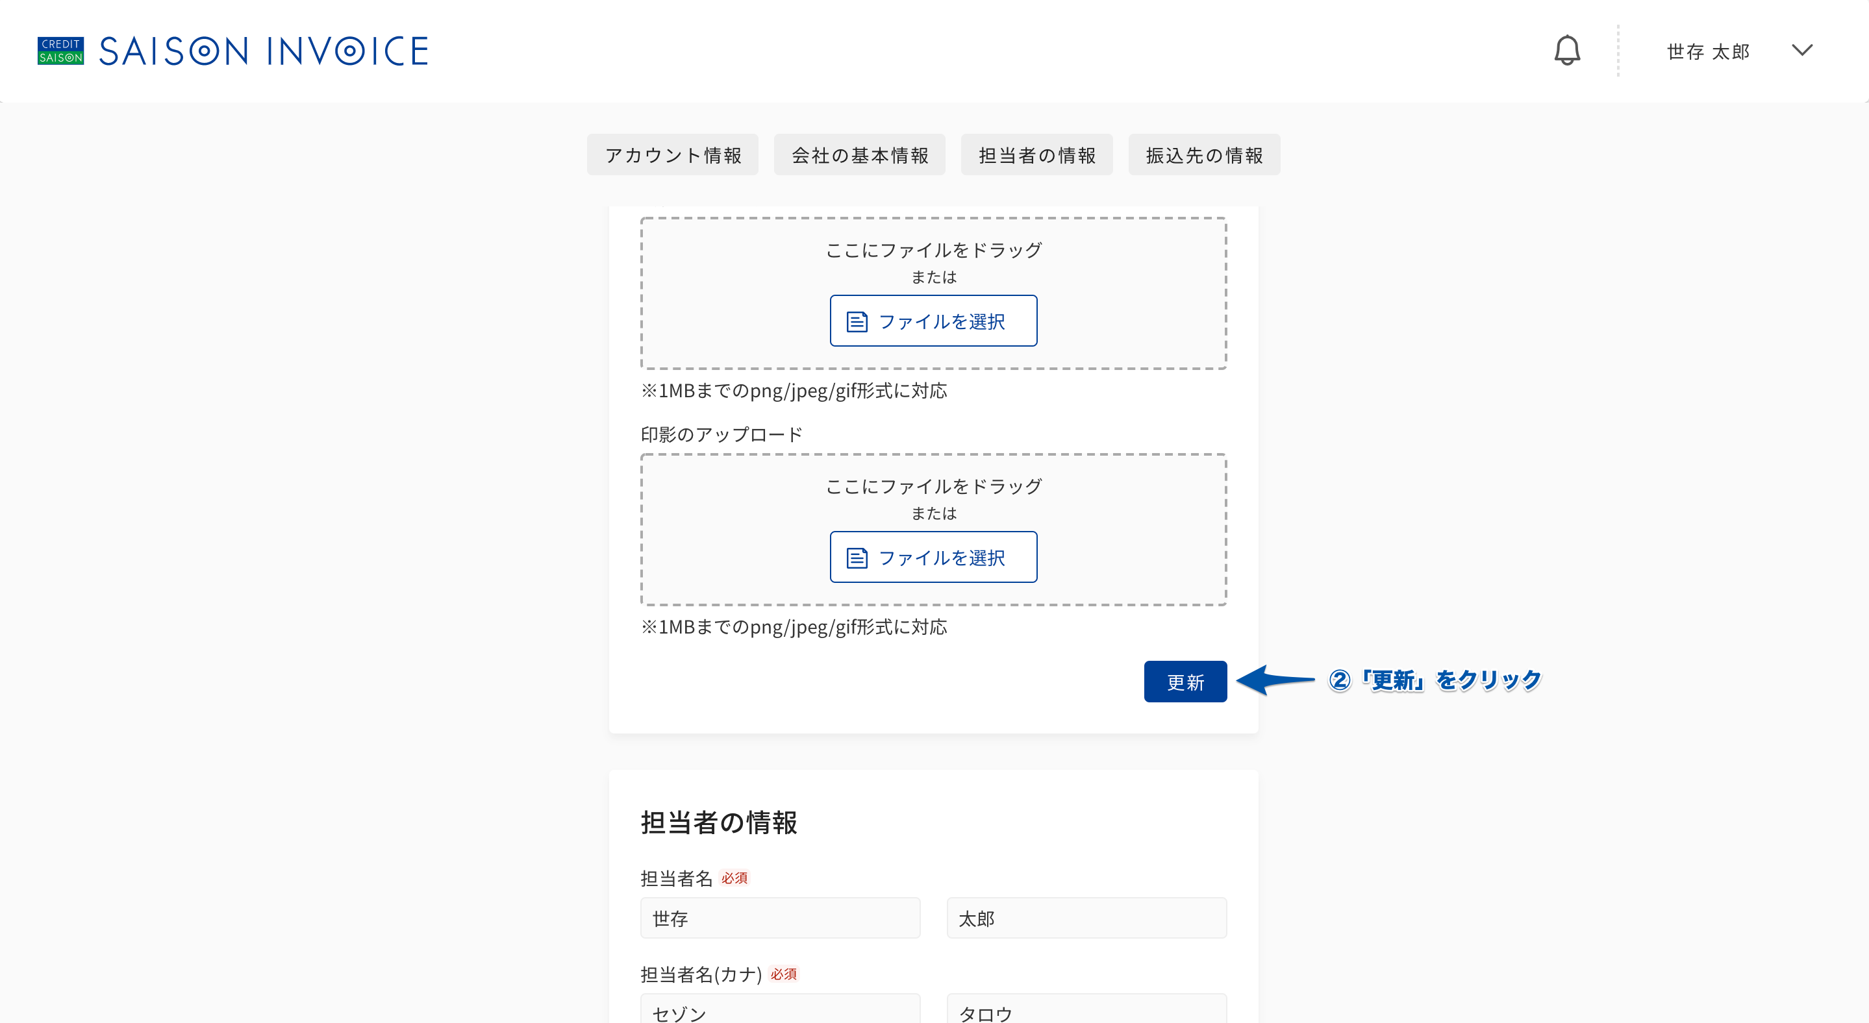Click the SAISON INVOICE wordmark
This screenshot has width=1869, height=1023.
point(264,51)
